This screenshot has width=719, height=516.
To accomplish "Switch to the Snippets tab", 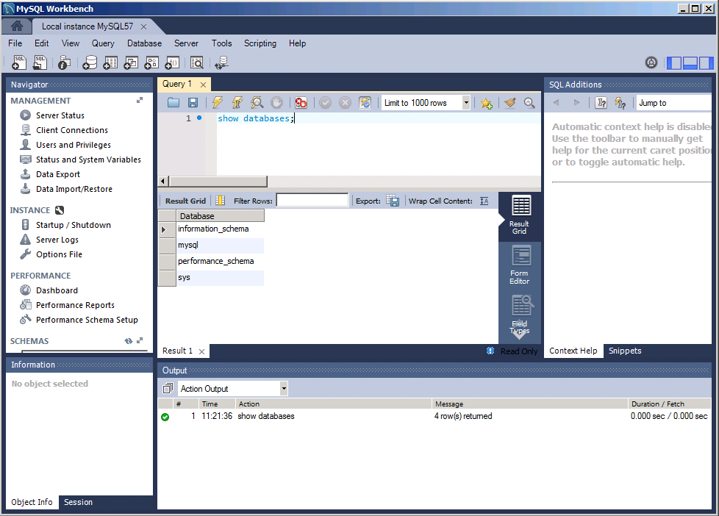I will [625, 351].
